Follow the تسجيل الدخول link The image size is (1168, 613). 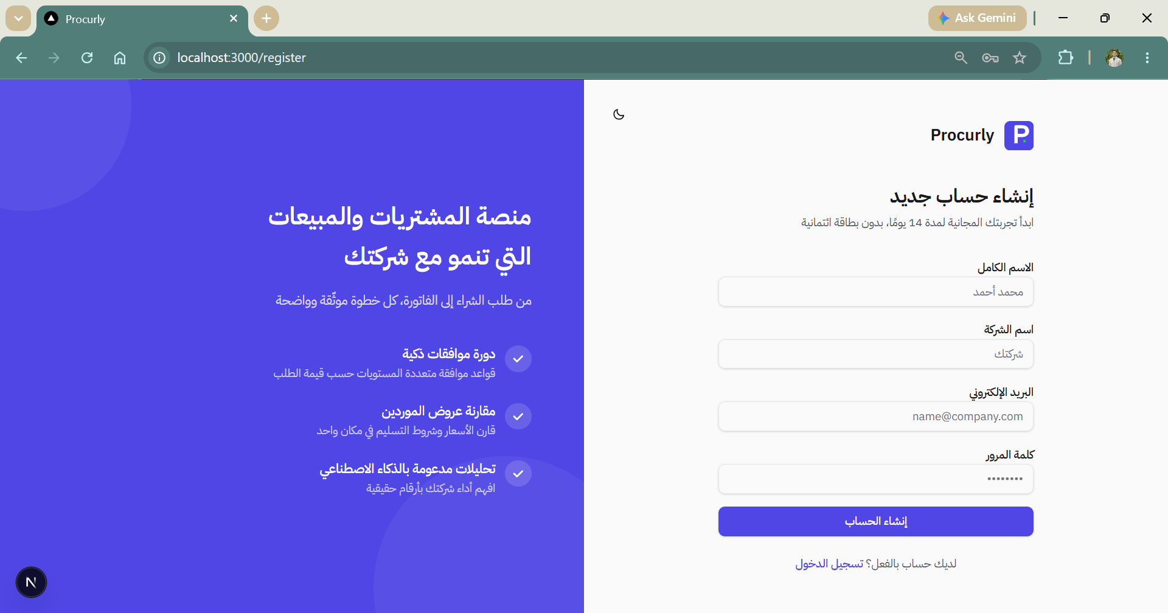[x=829, y=564]
